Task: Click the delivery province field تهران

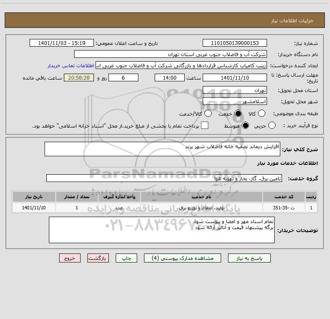Action: pos(235,90)
